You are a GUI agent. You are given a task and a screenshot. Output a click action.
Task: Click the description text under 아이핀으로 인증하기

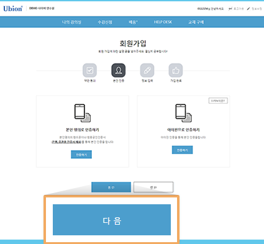(183, 137)
